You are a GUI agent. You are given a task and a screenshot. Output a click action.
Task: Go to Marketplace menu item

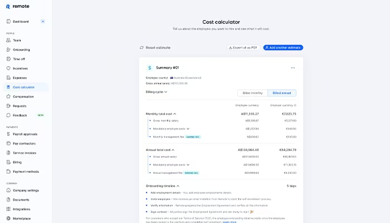(22, 219)
